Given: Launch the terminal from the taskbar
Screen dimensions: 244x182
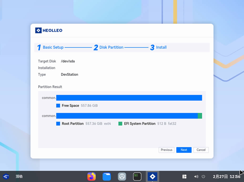Looking at the screenshot, I should point(137,176).
